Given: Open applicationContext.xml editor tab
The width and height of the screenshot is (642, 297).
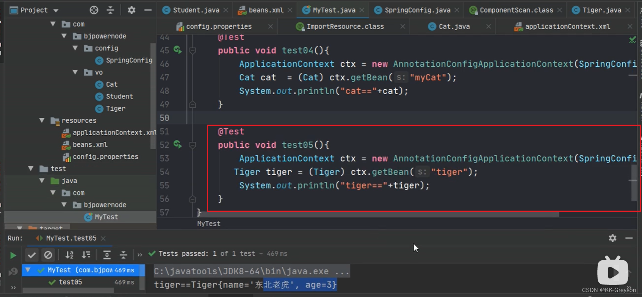Looking at the screenshot, I should click(567, 27).
